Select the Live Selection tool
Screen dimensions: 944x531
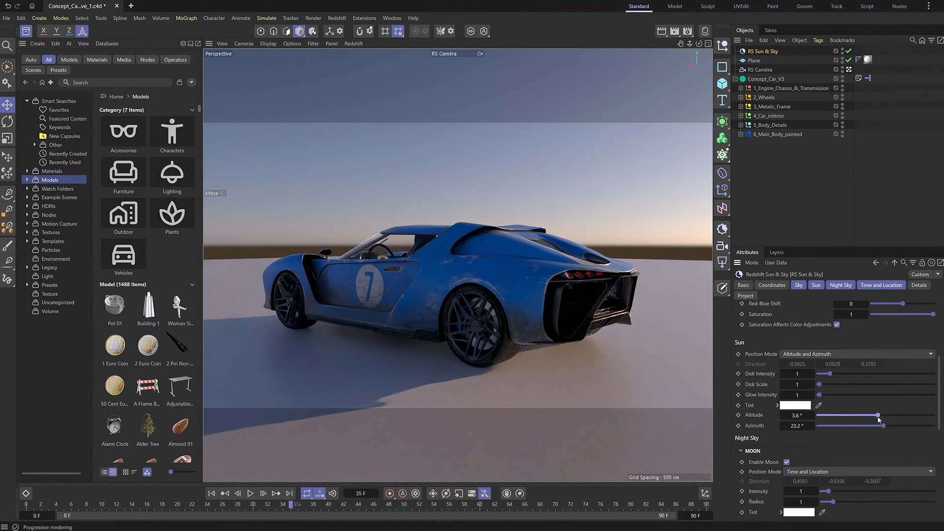[7, 66]
